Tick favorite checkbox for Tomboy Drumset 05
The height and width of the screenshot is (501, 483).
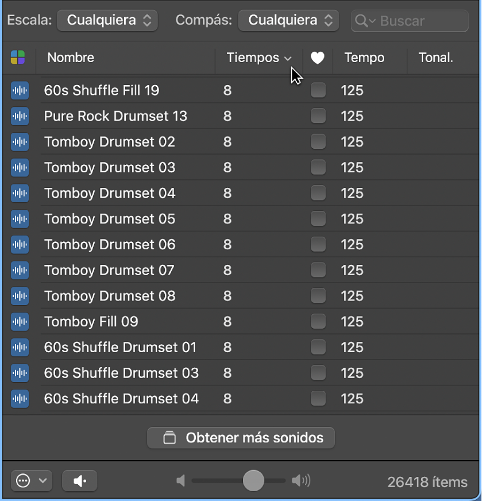click(x=318, y=219)
